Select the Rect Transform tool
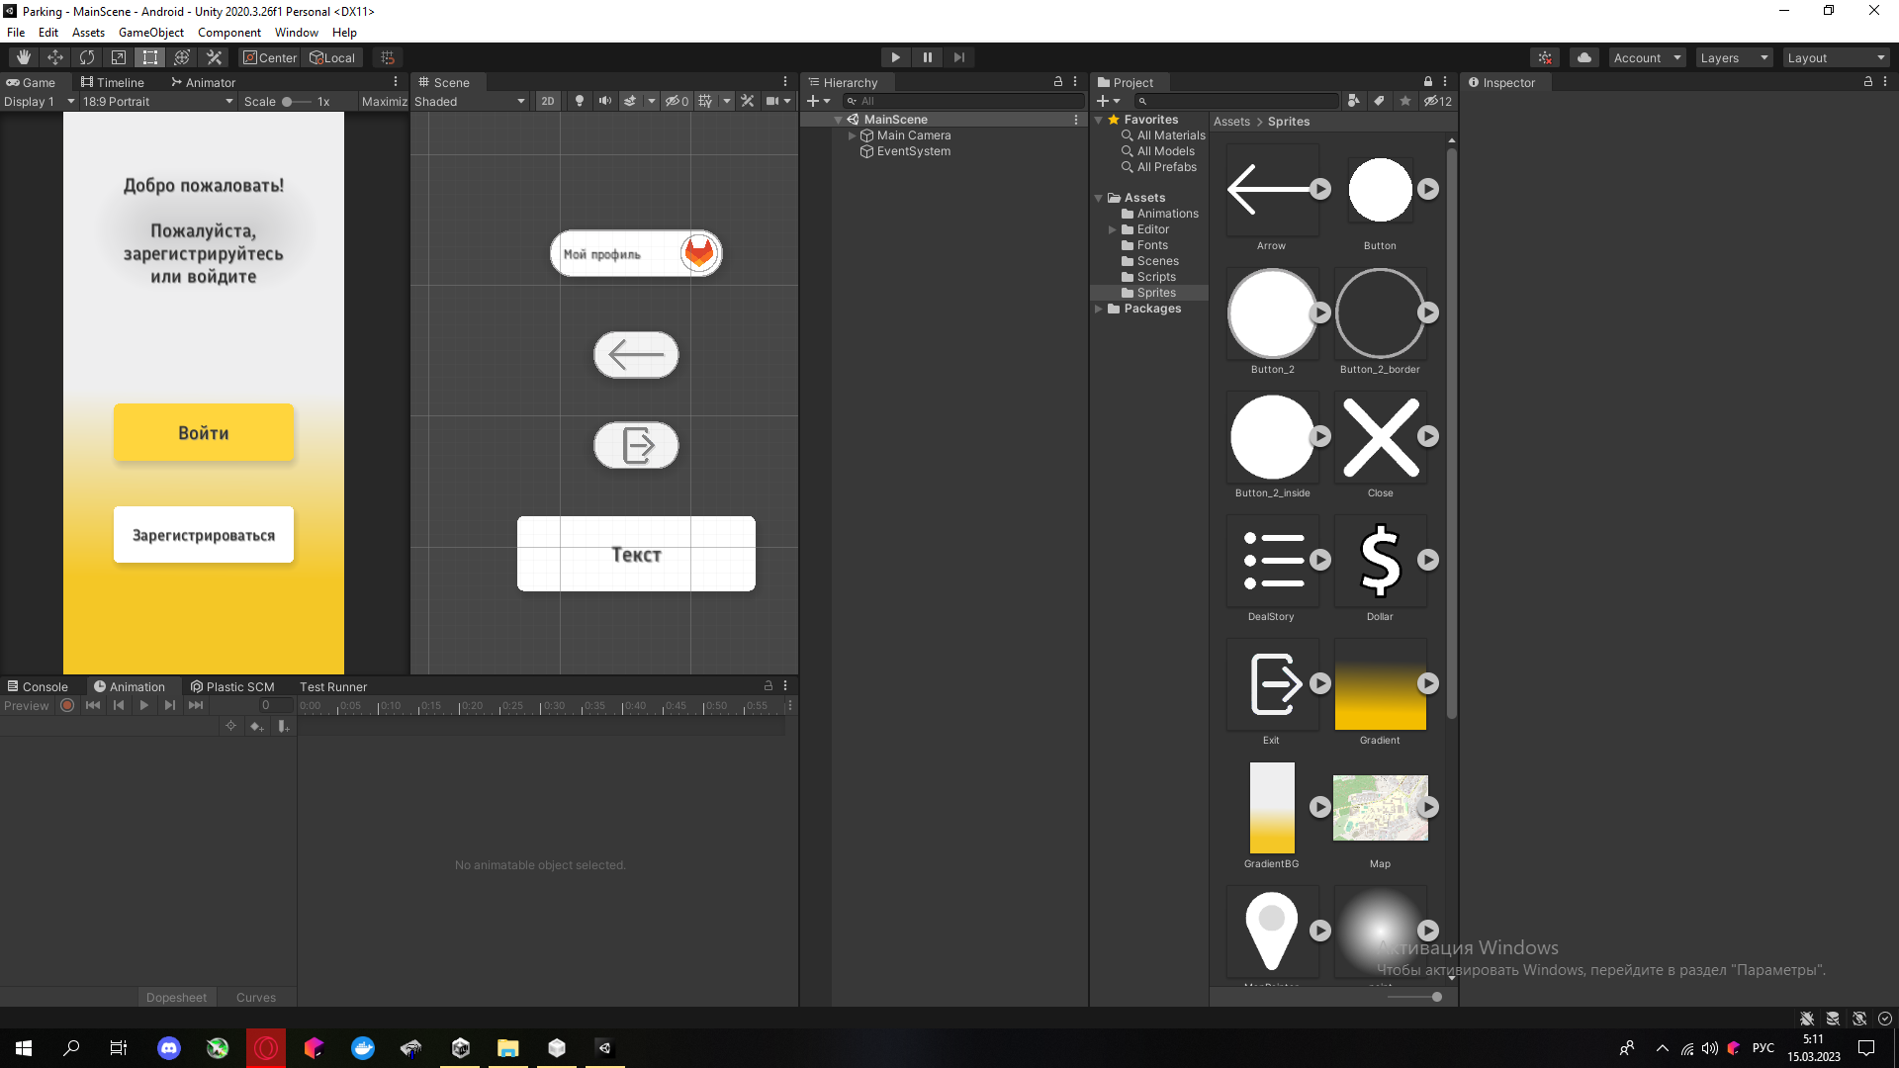The height and width of the screenshot is (1068, 1899). [x=150, y=57]
